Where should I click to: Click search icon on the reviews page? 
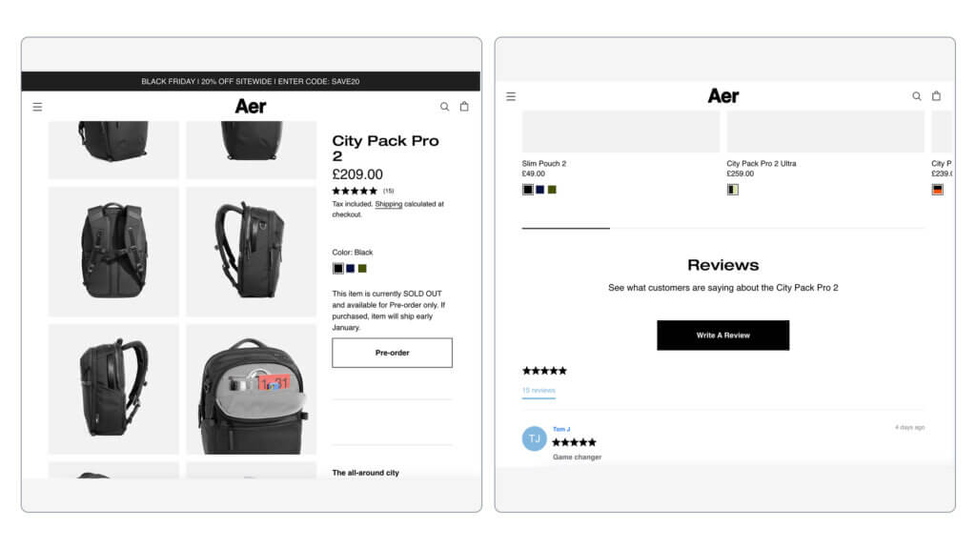coord(917,96)
